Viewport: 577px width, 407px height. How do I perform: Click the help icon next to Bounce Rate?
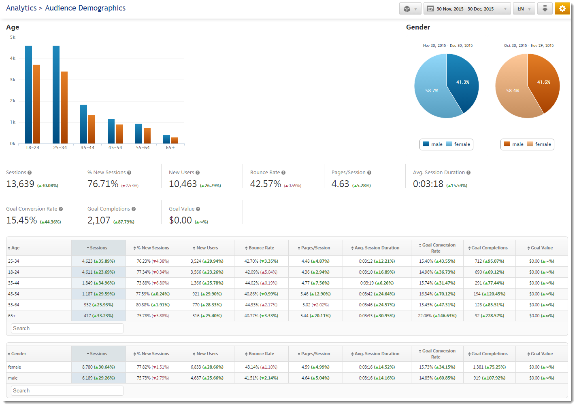(283, 173)
